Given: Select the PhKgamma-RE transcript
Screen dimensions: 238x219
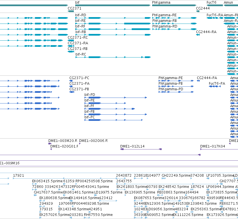Looking at the screenshot, I should click(174, 18).
